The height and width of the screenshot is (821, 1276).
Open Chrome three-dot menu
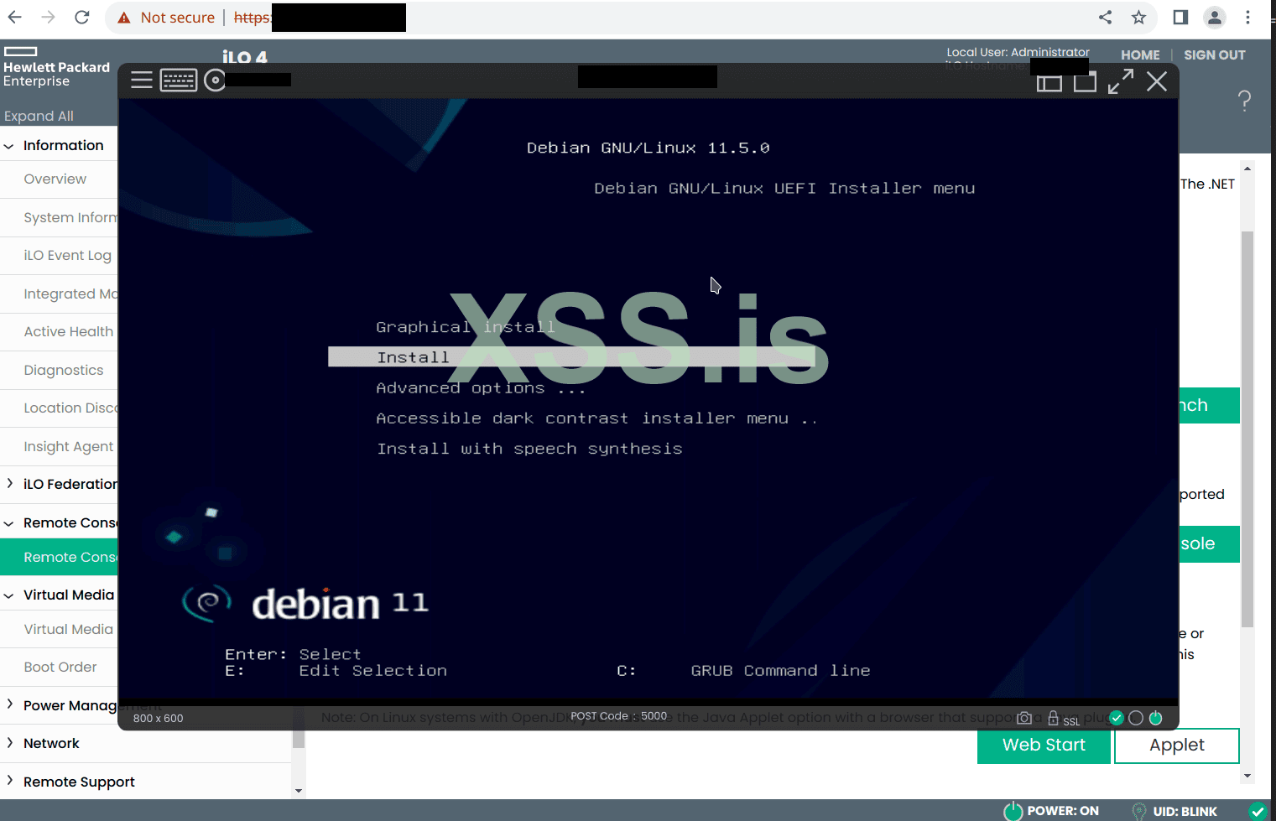point(1248,18)
